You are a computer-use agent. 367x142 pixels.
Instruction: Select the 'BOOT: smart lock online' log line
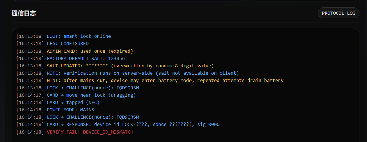click(x=79, y=36)
